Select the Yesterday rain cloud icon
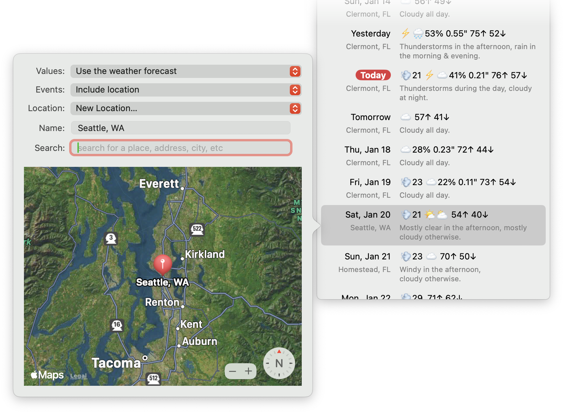Viewport: 567px width, 412px height. [x=418, y=34]
